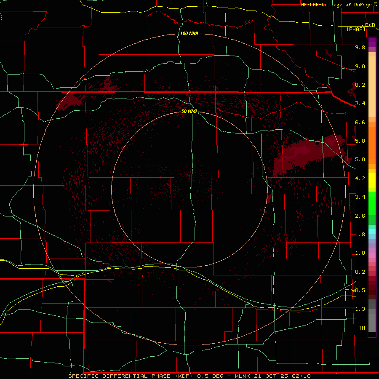Click the -1.3 scale value
Screen dimensions: 379x379
pos(359,309)
